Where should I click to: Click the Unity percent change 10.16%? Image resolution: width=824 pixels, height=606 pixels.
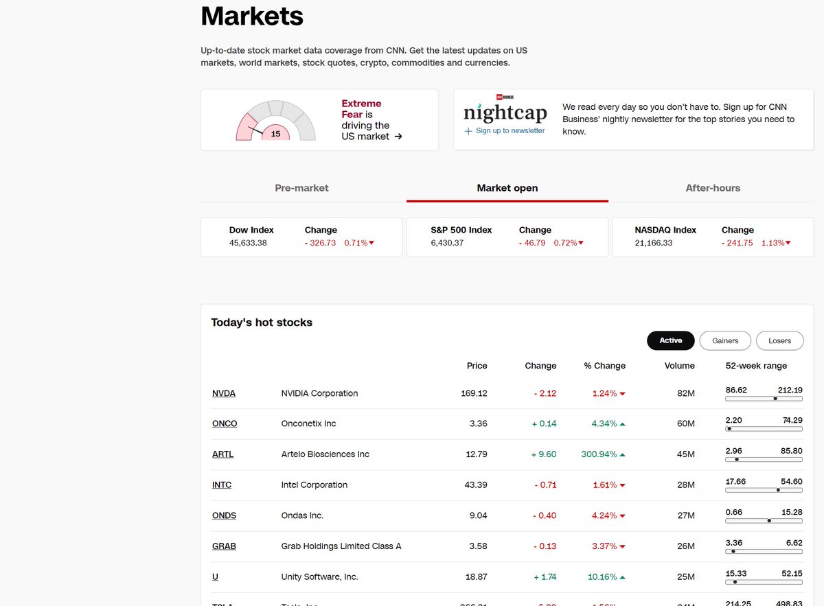click(602, 576)
